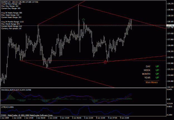
Task: Click the green UP value beside DAY
Action: [157, 66]
